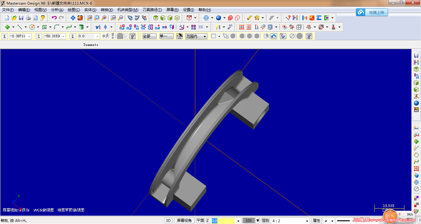
Task: Click the X label button left of coordinate
Action: click(5, 36)
